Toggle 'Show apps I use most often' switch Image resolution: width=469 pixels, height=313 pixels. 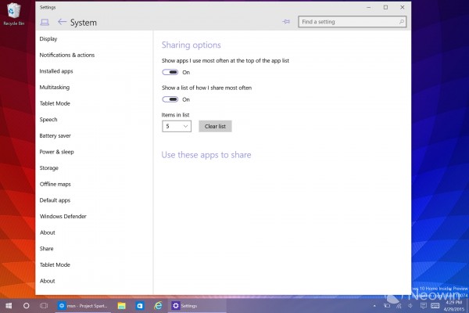[x=170, y=72]
